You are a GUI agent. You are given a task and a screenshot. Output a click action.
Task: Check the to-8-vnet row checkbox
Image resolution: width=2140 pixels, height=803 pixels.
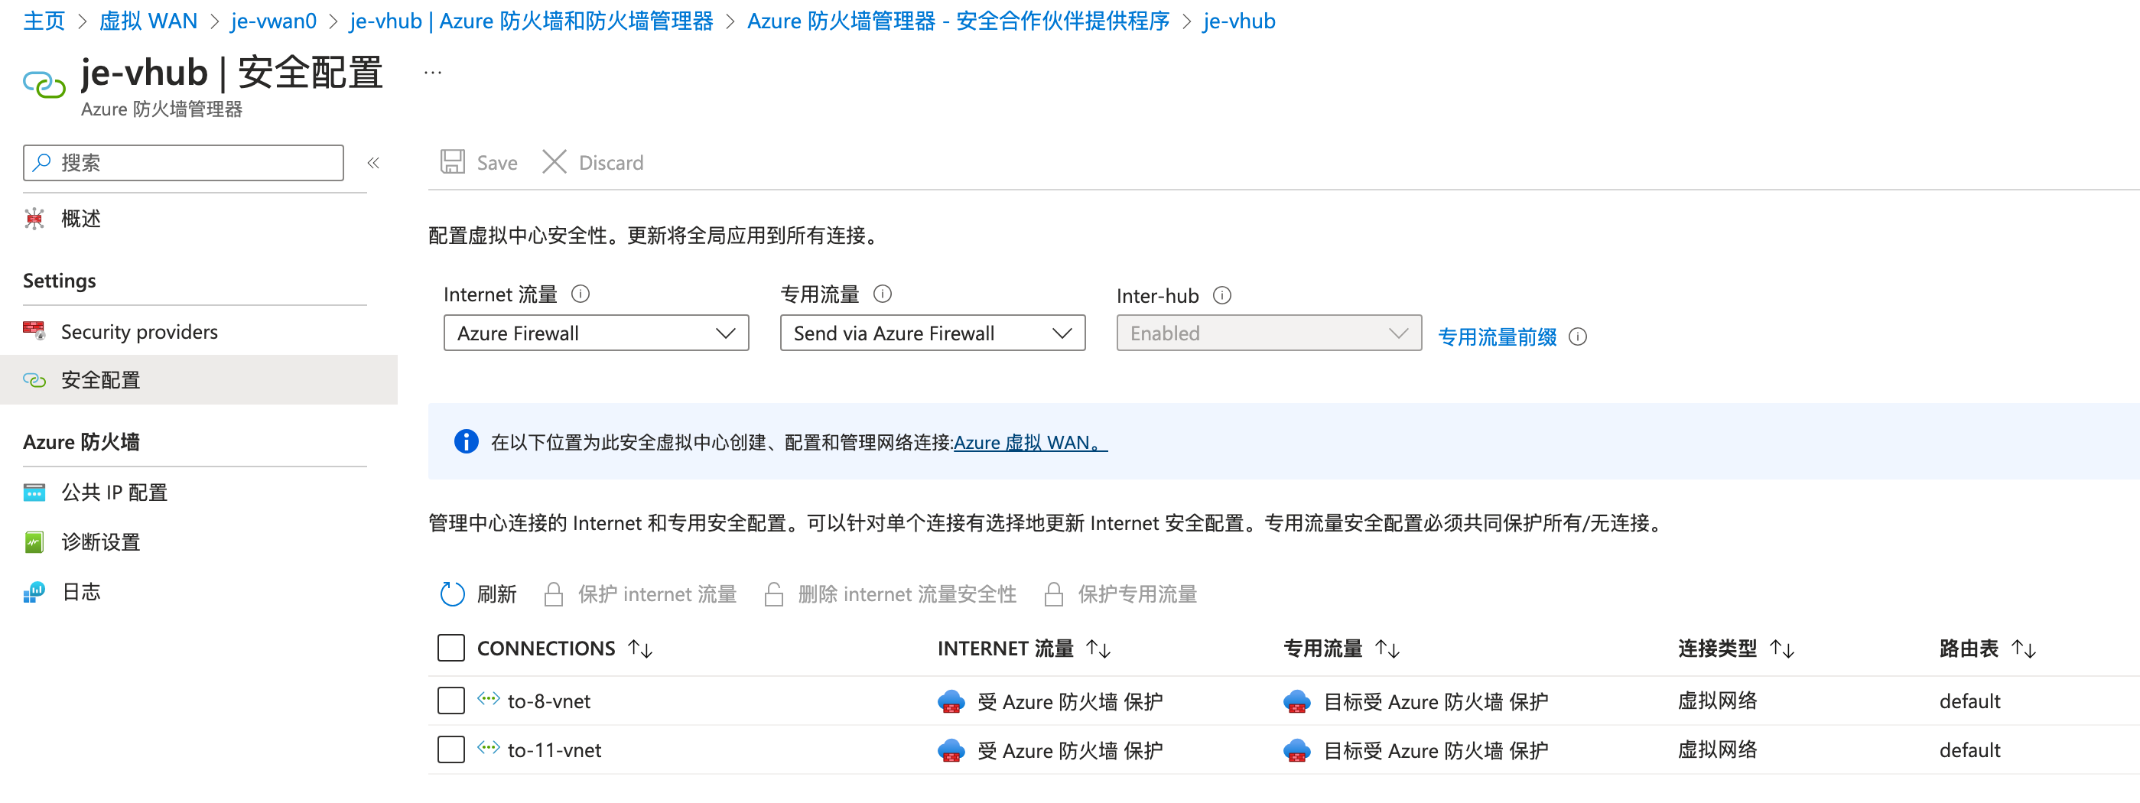pos(451,701)
